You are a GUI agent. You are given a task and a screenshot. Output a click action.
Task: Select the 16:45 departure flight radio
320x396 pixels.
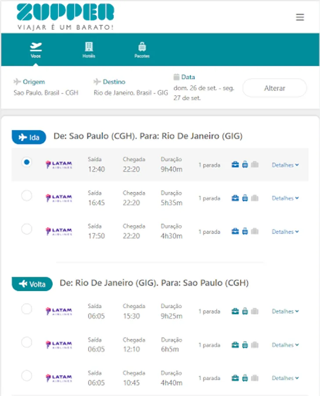click(x=27, y=196)
